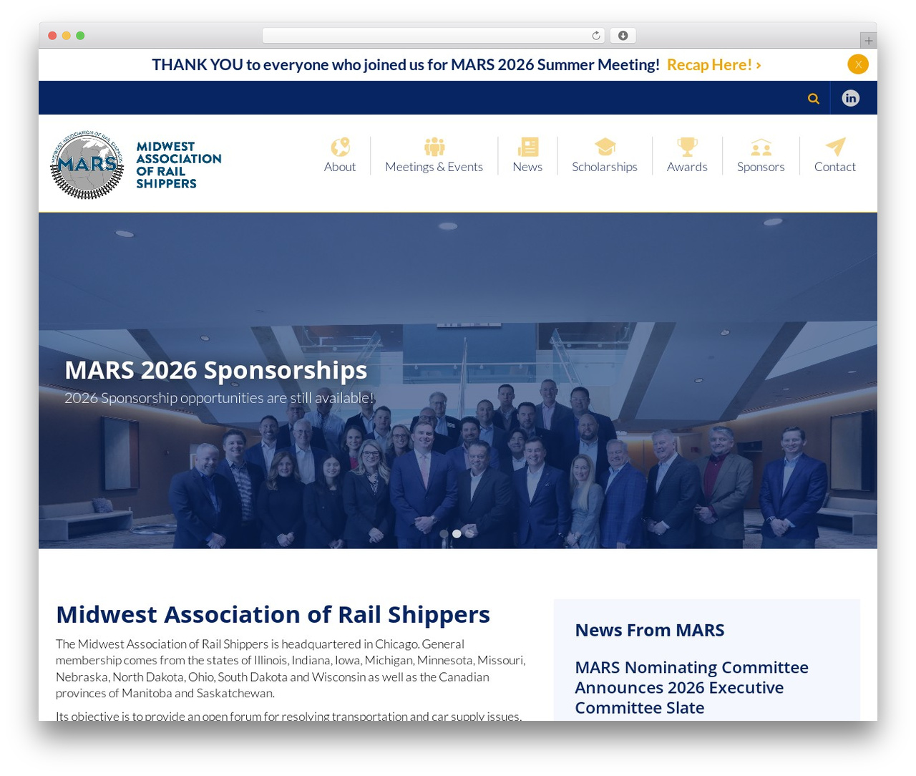
Task: Open a new browser tab with plus
Action: coord(868,41)
